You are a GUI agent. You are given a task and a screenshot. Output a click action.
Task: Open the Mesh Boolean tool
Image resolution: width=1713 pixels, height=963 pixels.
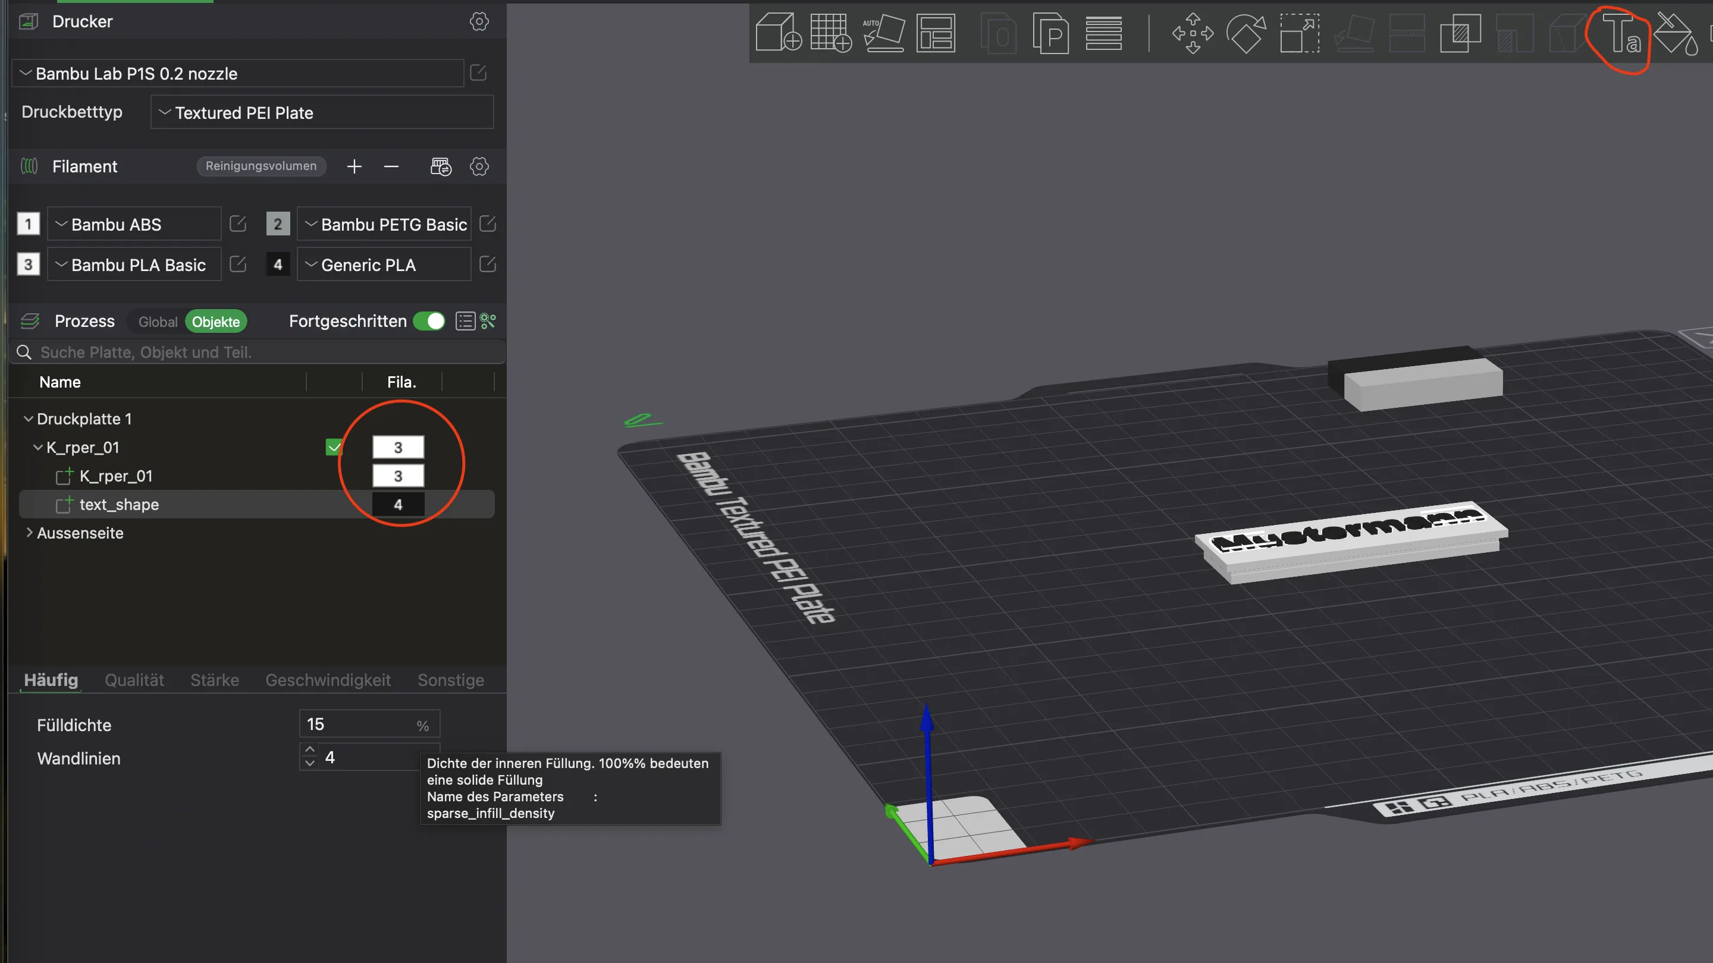pyautogui.click(x=1460, y=33)
